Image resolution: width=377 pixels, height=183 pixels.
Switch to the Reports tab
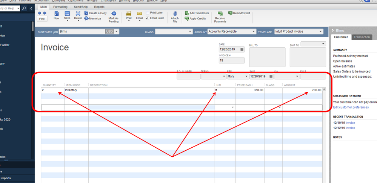tap(99, 7)
